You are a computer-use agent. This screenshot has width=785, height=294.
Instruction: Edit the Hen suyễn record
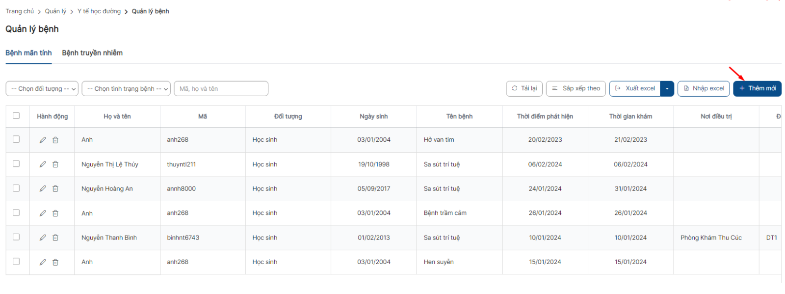click(43, 262)
